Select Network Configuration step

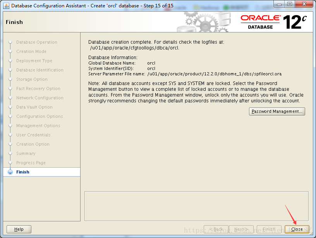40,98
